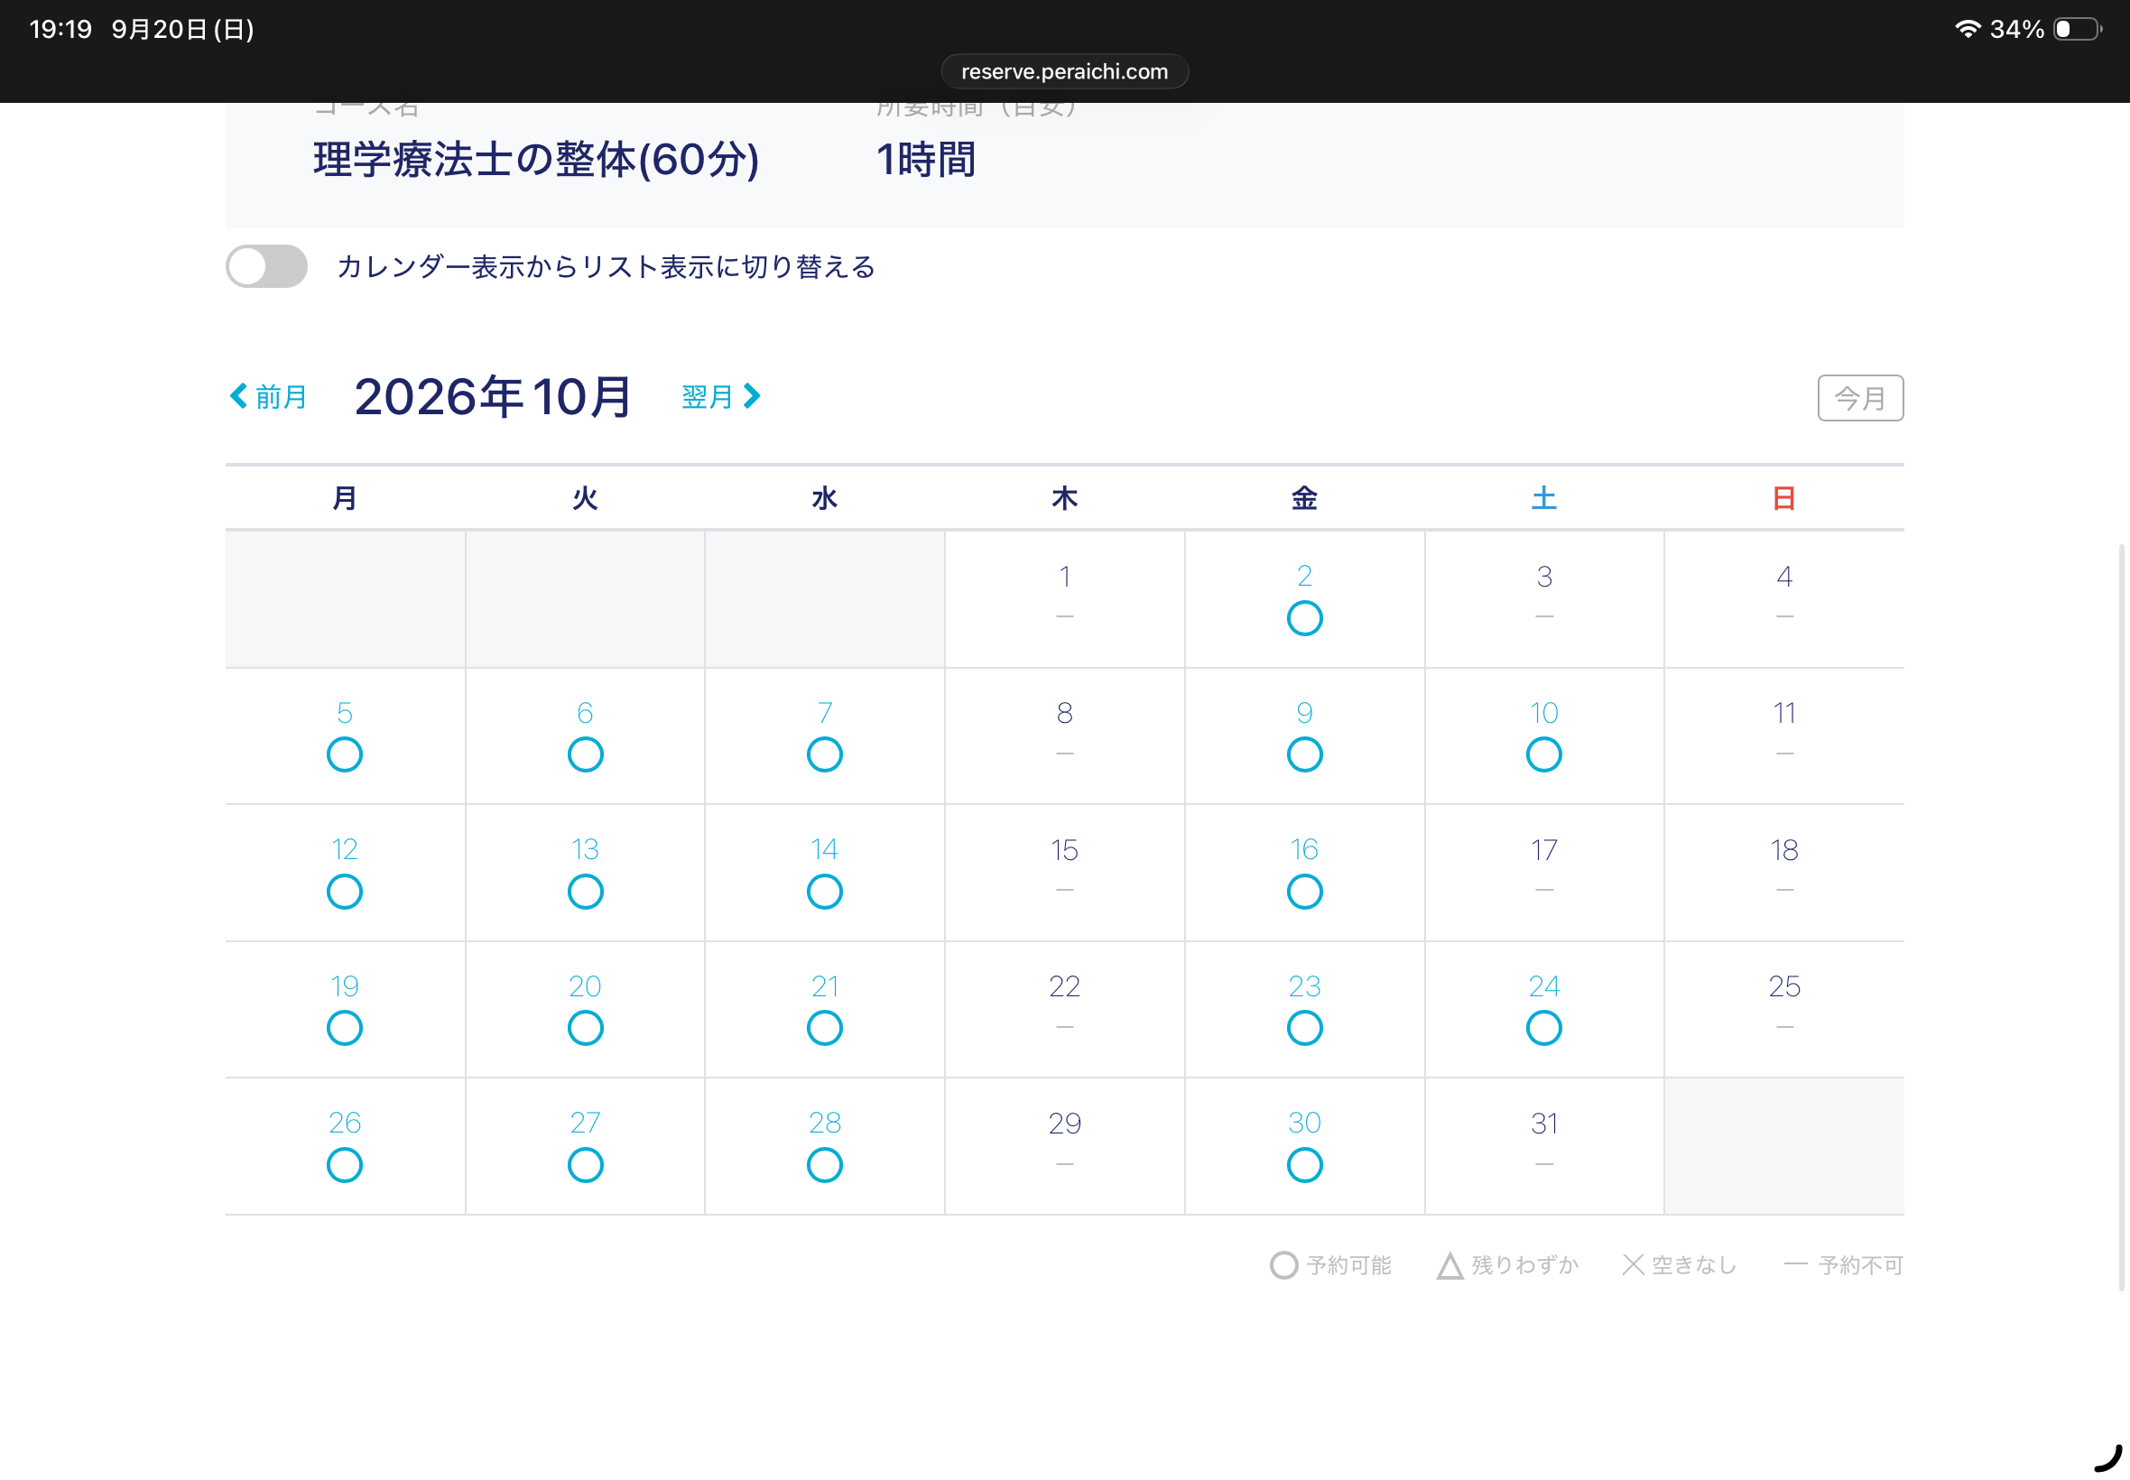Advance to next month with 翌月 chevron
The height and width of the screenshot is (1480, 2130).
(721, 397)
